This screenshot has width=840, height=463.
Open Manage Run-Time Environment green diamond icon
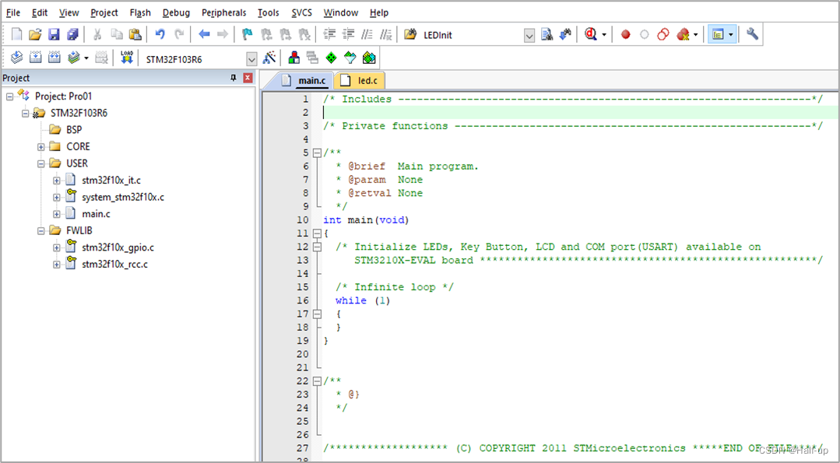pyautogui.click(x=332, y=58)
